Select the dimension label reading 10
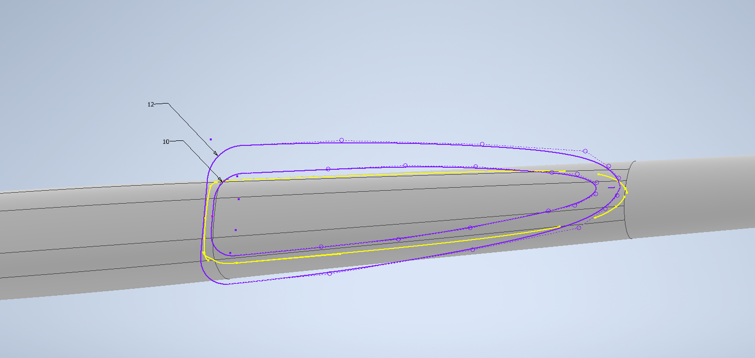Viewport: 755px width, 358px height. coord(166,142)
